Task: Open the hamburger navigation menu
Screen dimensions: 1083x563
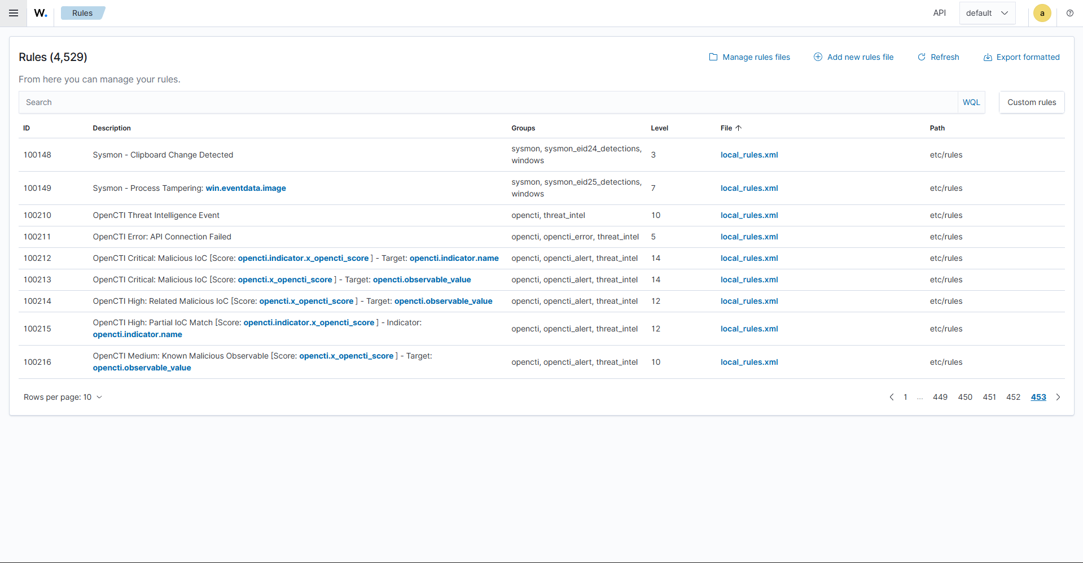Action: (14, 13)
